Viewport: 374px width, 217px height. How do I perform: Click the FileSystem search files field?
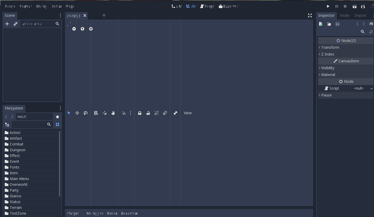point(32,124)
